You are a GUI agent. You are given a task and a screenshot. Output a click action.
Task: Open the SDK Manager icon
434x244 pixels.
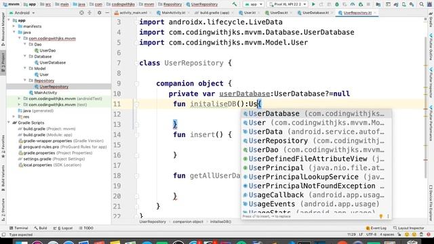412,4
